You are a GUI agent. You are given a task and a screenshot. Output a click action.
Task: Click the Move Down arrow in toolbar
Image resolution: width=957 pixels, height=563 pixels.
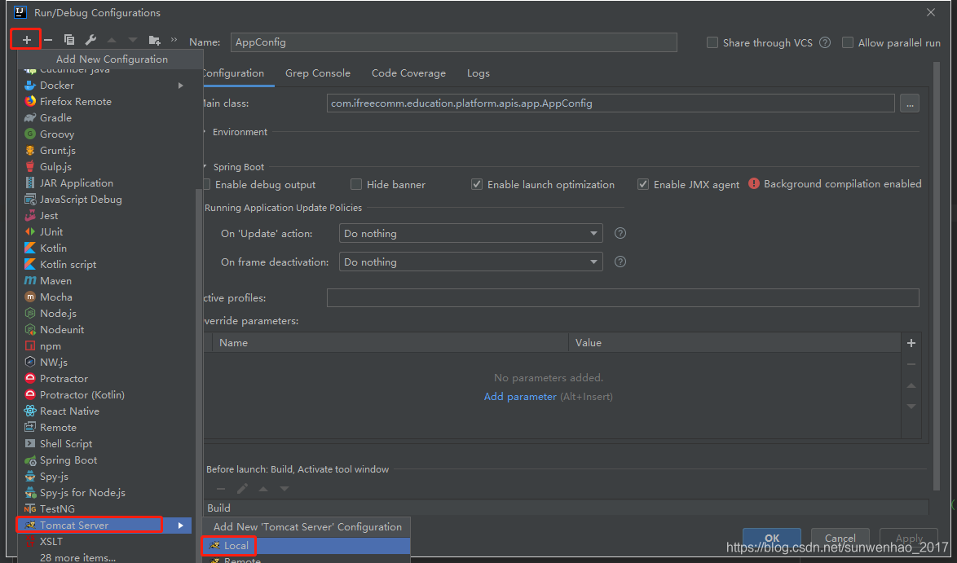click(x=132, y=40)
